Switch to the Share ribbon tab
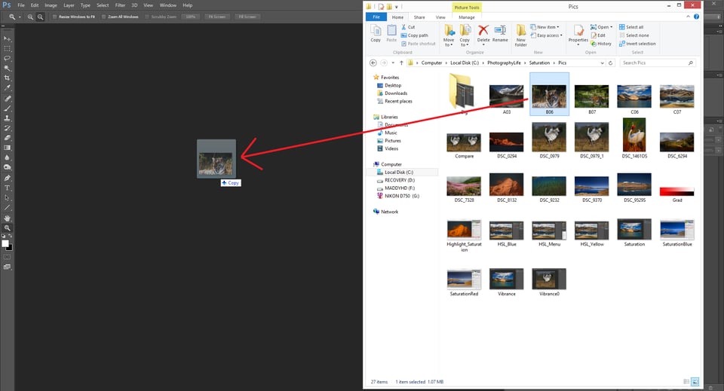The width and height of the screenshot is (724, 391). (419, 17)
